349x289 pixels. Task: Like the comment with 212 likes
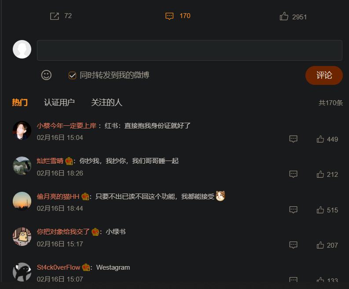[320, 174]
